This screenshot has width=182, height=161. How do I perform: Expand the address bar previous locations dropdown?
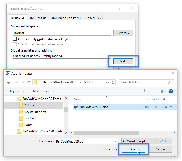click(108, 83)
